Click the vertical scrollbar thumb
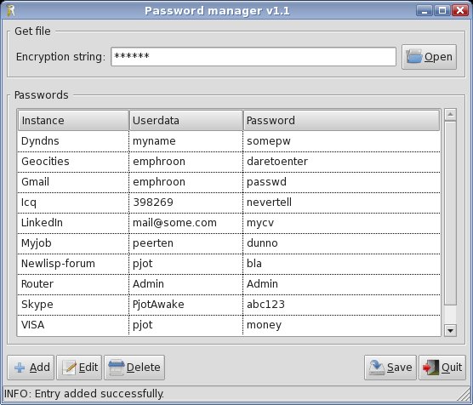Screen dimensions: 473x405 pos(450,213)
